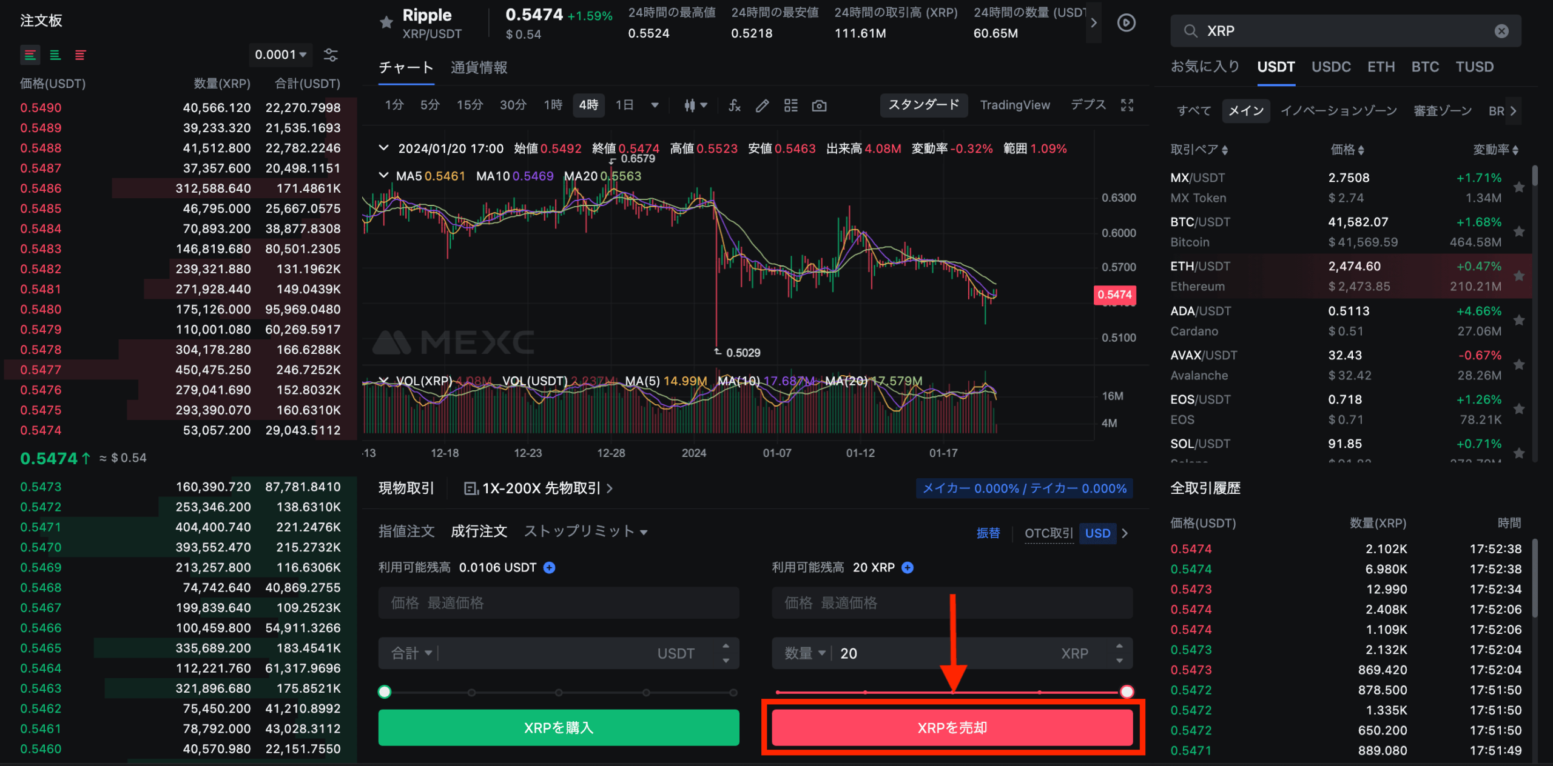1553x766 pixels.
Task: Show buy-only order book view
Action: (55, 55)
